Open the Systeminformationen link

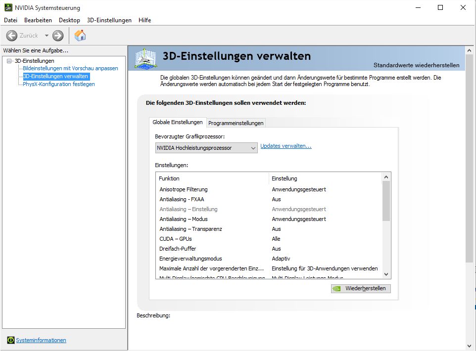pyautogui.click(x=41, y=340)
